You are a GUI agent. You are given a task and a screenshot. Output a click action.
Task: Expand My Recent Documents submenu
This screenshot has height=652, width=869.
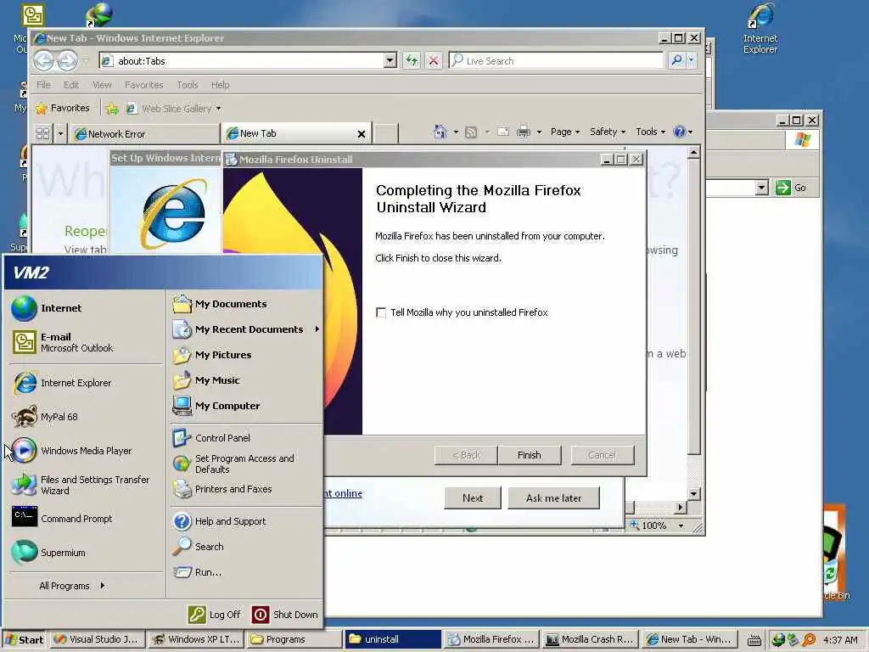click(247, 329)
